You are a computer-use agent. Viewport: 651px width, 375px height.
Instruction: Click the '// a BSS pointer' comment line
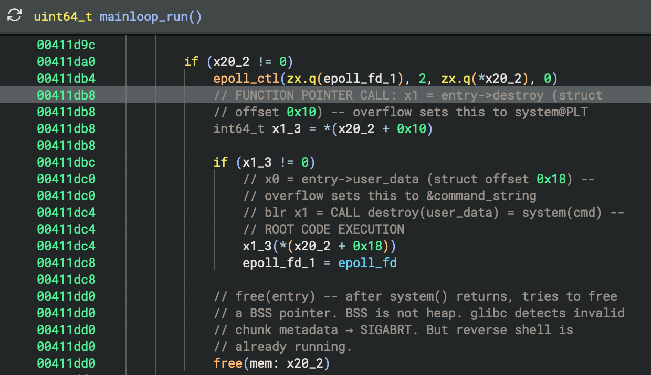(x=419, y=313)
